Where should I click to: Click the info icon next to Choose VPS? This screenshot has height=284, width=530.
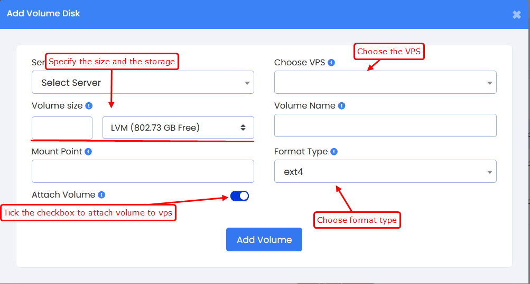(x=331, y=63)
